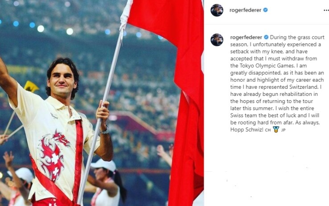Click the flag bearer's face in the photo
The height and width of the screenshot is (206, 329).
[x=62, y=81]
